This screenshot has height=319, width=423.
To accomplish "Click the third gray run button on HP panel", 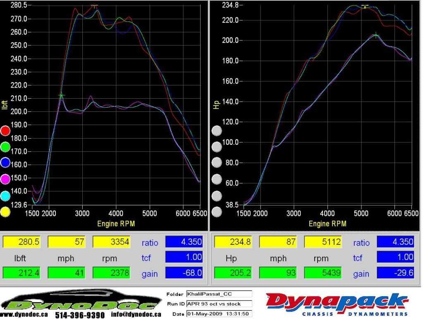I will pyautogui.click(x=216, y=163).
